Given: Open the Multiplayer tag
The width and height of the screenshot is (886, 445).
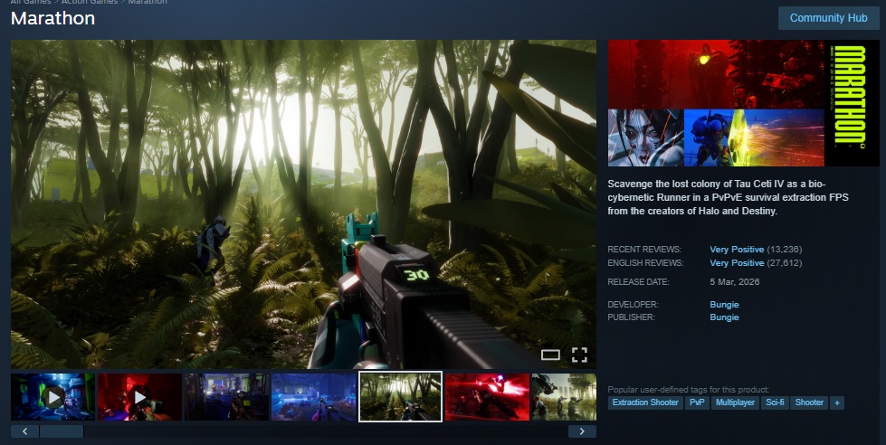Looking at the screenshot, I should coord(735,402).
